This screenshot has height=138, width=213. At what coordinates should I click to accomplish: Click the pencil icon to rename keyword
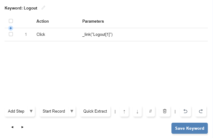[43, 8]
